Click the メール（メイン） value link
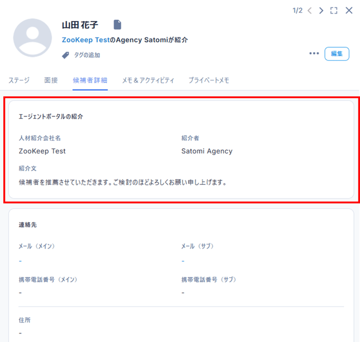 20,260
